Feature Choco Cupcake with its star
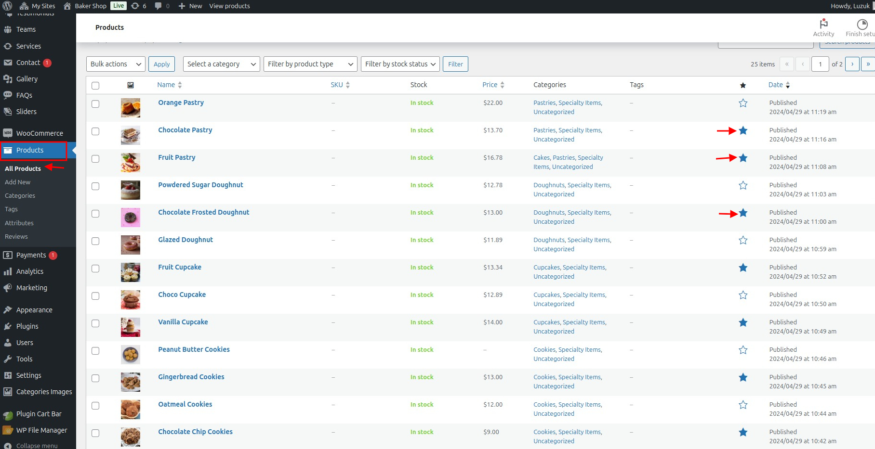This screenshot has height=449, width=875. 743,295
